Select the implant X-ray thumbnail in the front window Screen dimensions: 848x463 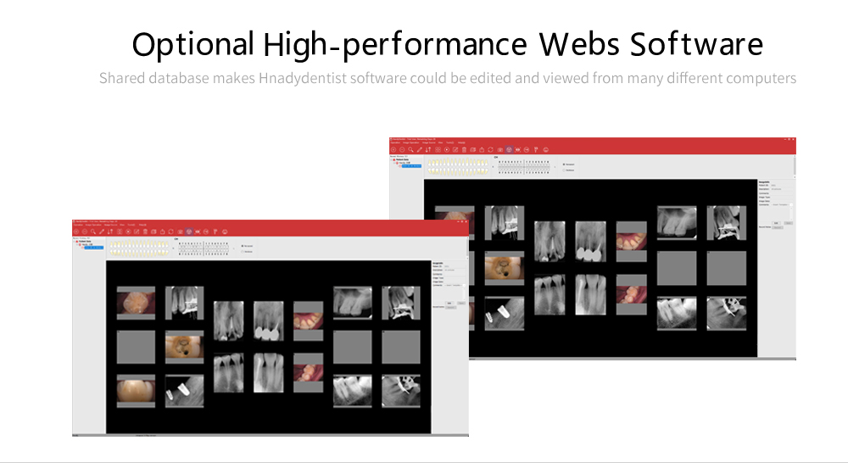[184, 388]
